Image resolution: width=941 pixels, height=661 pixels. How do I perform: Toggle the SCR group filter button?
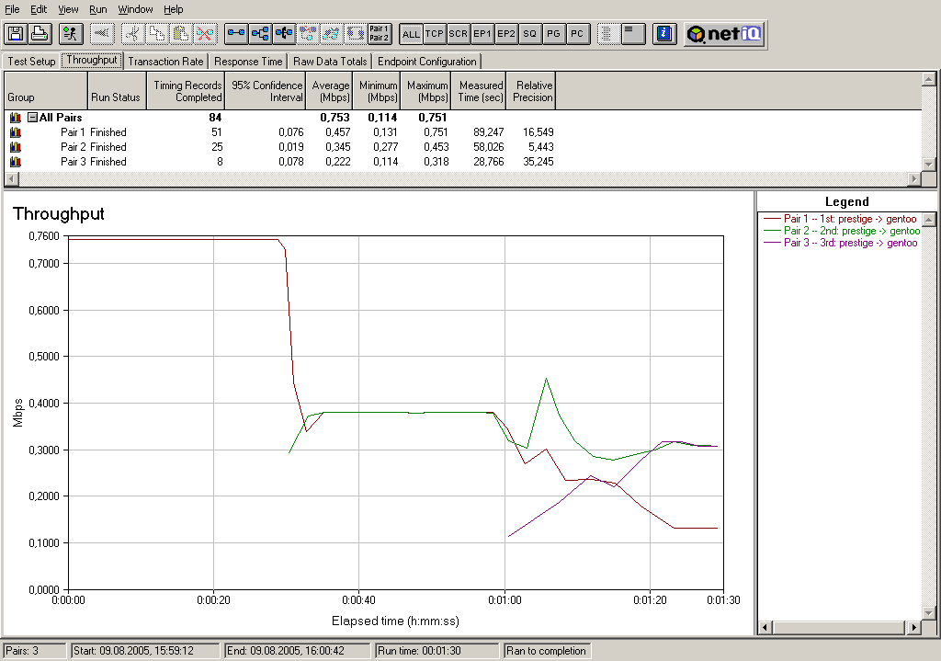[459, 34]
